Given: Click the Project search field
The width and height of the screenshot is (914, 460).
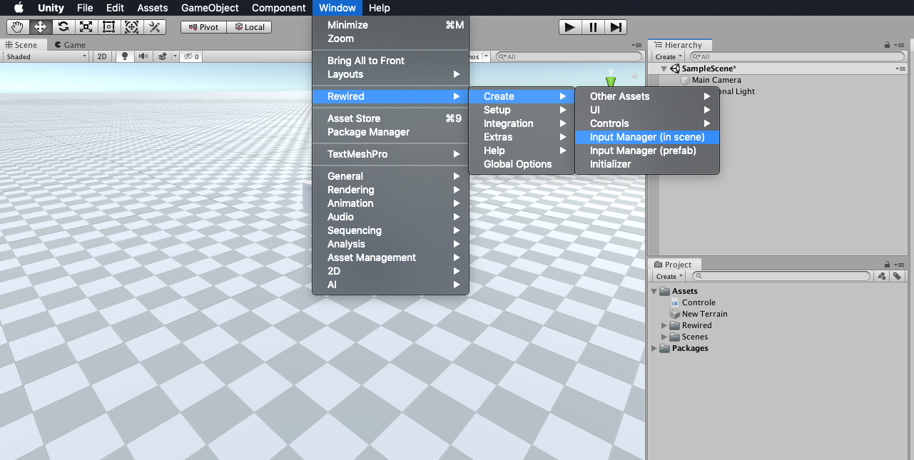Looking at the screenshot, I should coord(781,276).
